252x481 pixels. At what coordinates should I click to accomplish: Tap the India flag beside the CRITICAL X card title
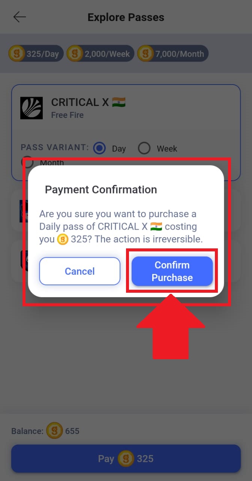click(x=118, y=102)
